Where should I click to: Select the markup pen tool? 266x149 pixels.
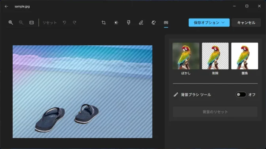(141, 22)
